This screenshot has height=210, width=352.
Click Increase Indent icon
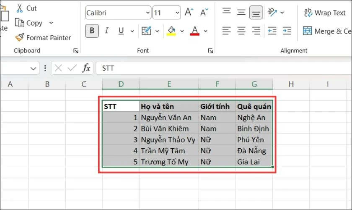coord(287,31)
